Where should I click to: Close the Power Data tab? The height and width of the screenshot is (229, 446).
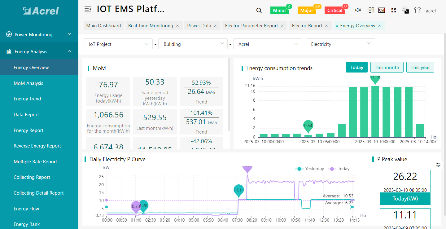pos(215,26)
